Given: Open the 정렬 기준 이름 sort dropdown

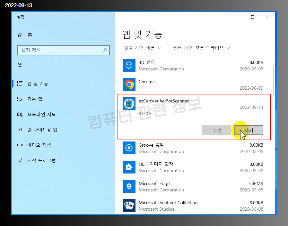Looking at the screenshot, I should click(x=143, y=48).
